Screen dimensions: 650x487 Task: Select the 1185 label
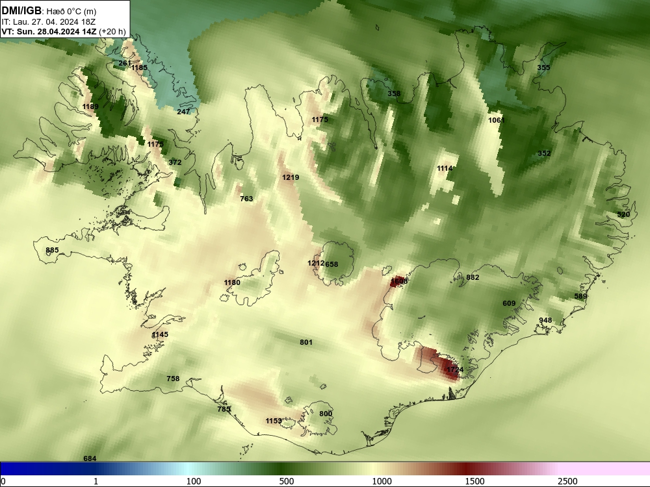tap(139, 68)
